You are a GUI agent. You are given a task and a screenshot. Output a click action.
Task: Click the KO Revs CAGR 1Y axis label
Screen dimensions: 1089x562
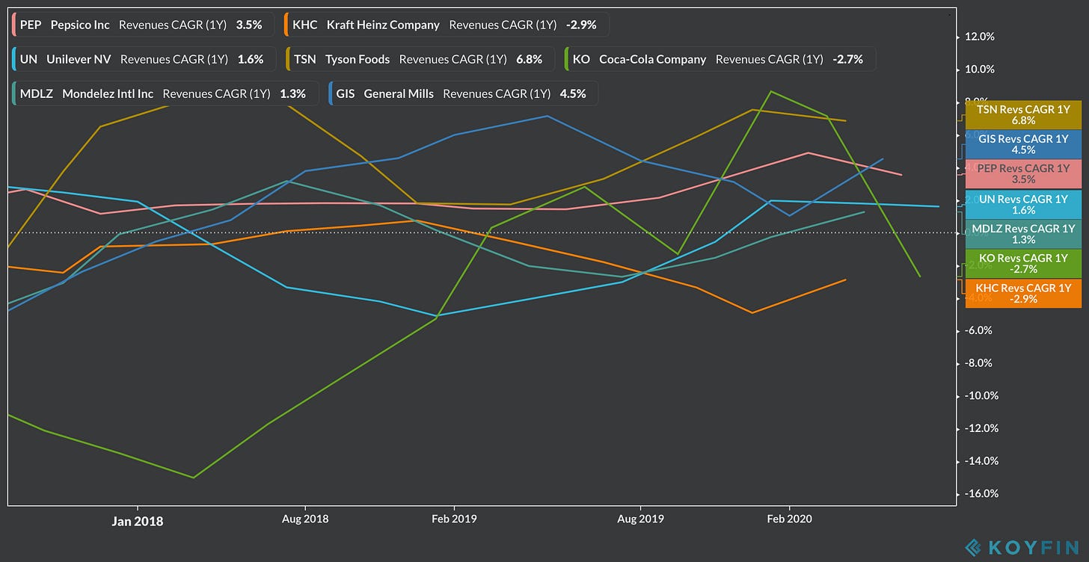1022,263
